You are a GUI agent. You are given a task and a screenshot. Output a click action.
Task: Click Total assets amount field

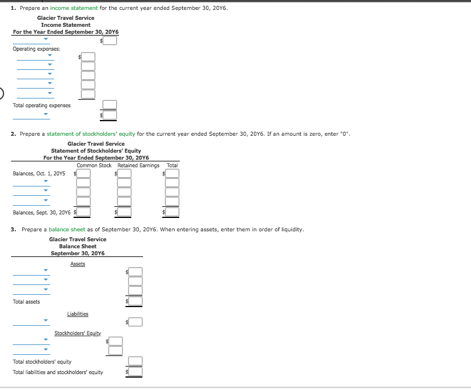tap(135, 301)
